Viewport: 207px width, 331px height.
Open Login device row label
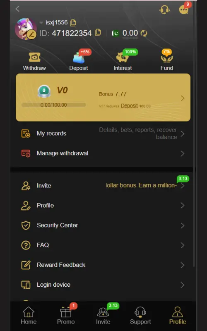(54, 285)
